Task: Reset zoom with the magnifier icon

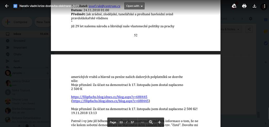Action: tap(151, 122)
